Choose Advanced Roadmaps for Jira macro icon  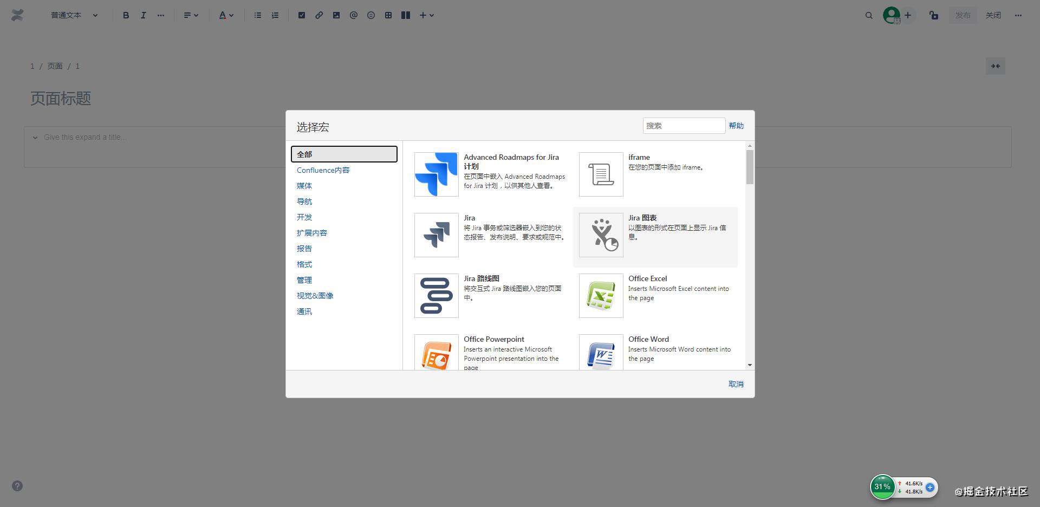tap(437, 174)
